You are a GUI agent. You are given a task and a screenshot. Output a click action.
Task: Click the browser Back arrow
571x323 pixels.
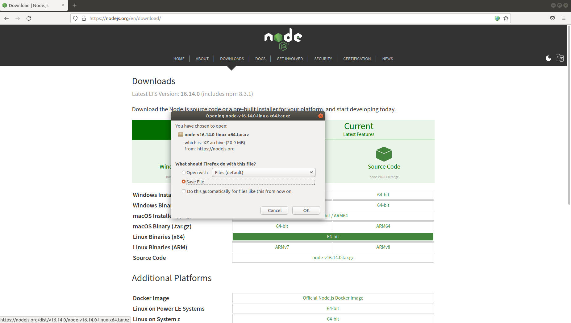(6, 18)
